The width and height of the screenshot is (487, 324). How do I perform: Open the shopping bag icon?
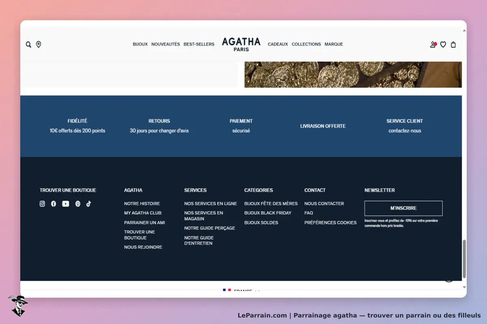point(453,45)
